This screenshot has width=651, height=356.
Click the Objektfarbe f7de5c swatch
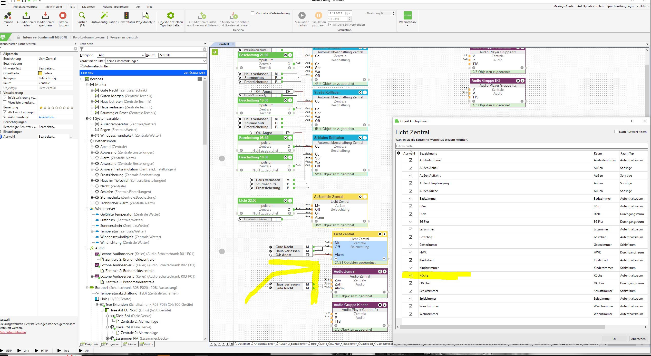coord(40,73)
